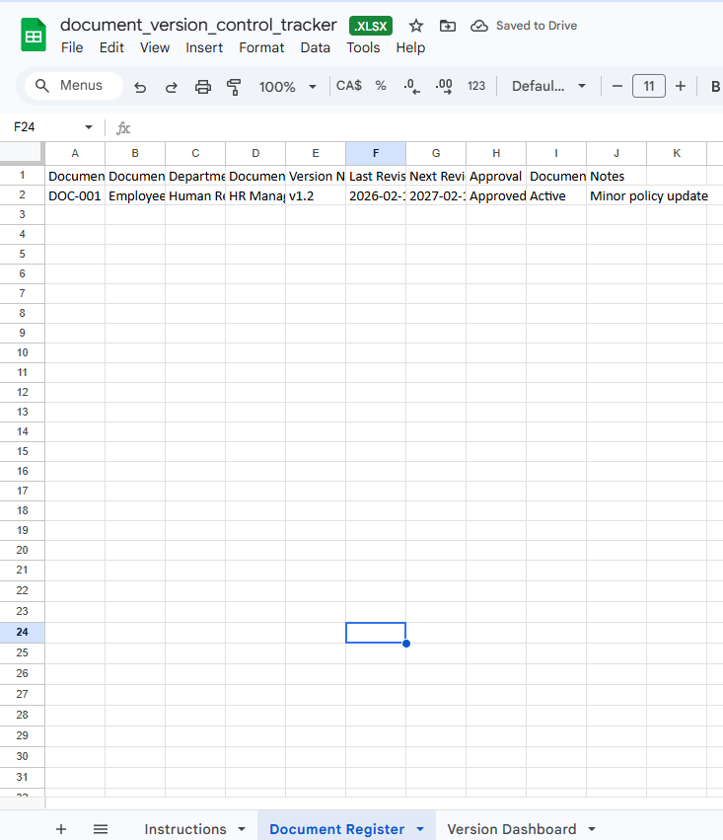723x840 pixels.
Task: Expand the Default font dropdown
Action: pos(548,86)
